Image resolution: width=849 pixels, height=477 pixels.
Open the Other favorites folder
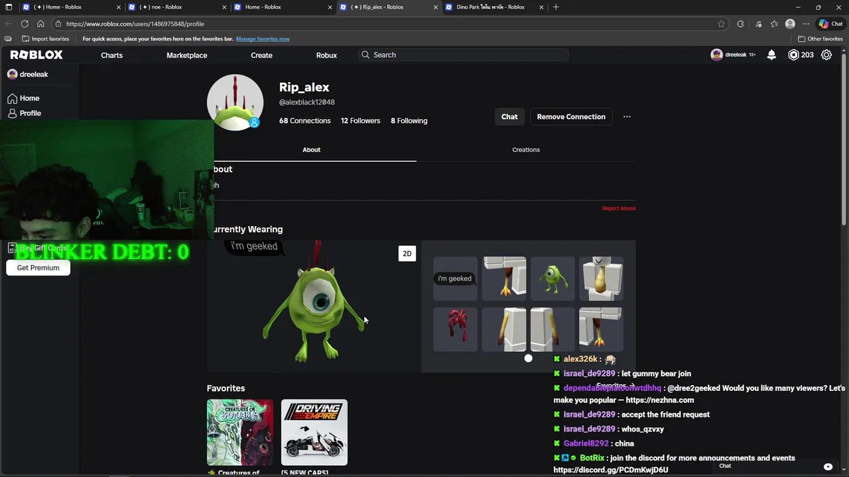tap(820, 38)
